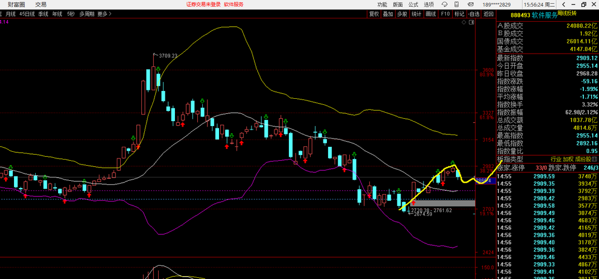Click the 国债成交 row
This screenshot has height=279, width=599.
(547, 41)
